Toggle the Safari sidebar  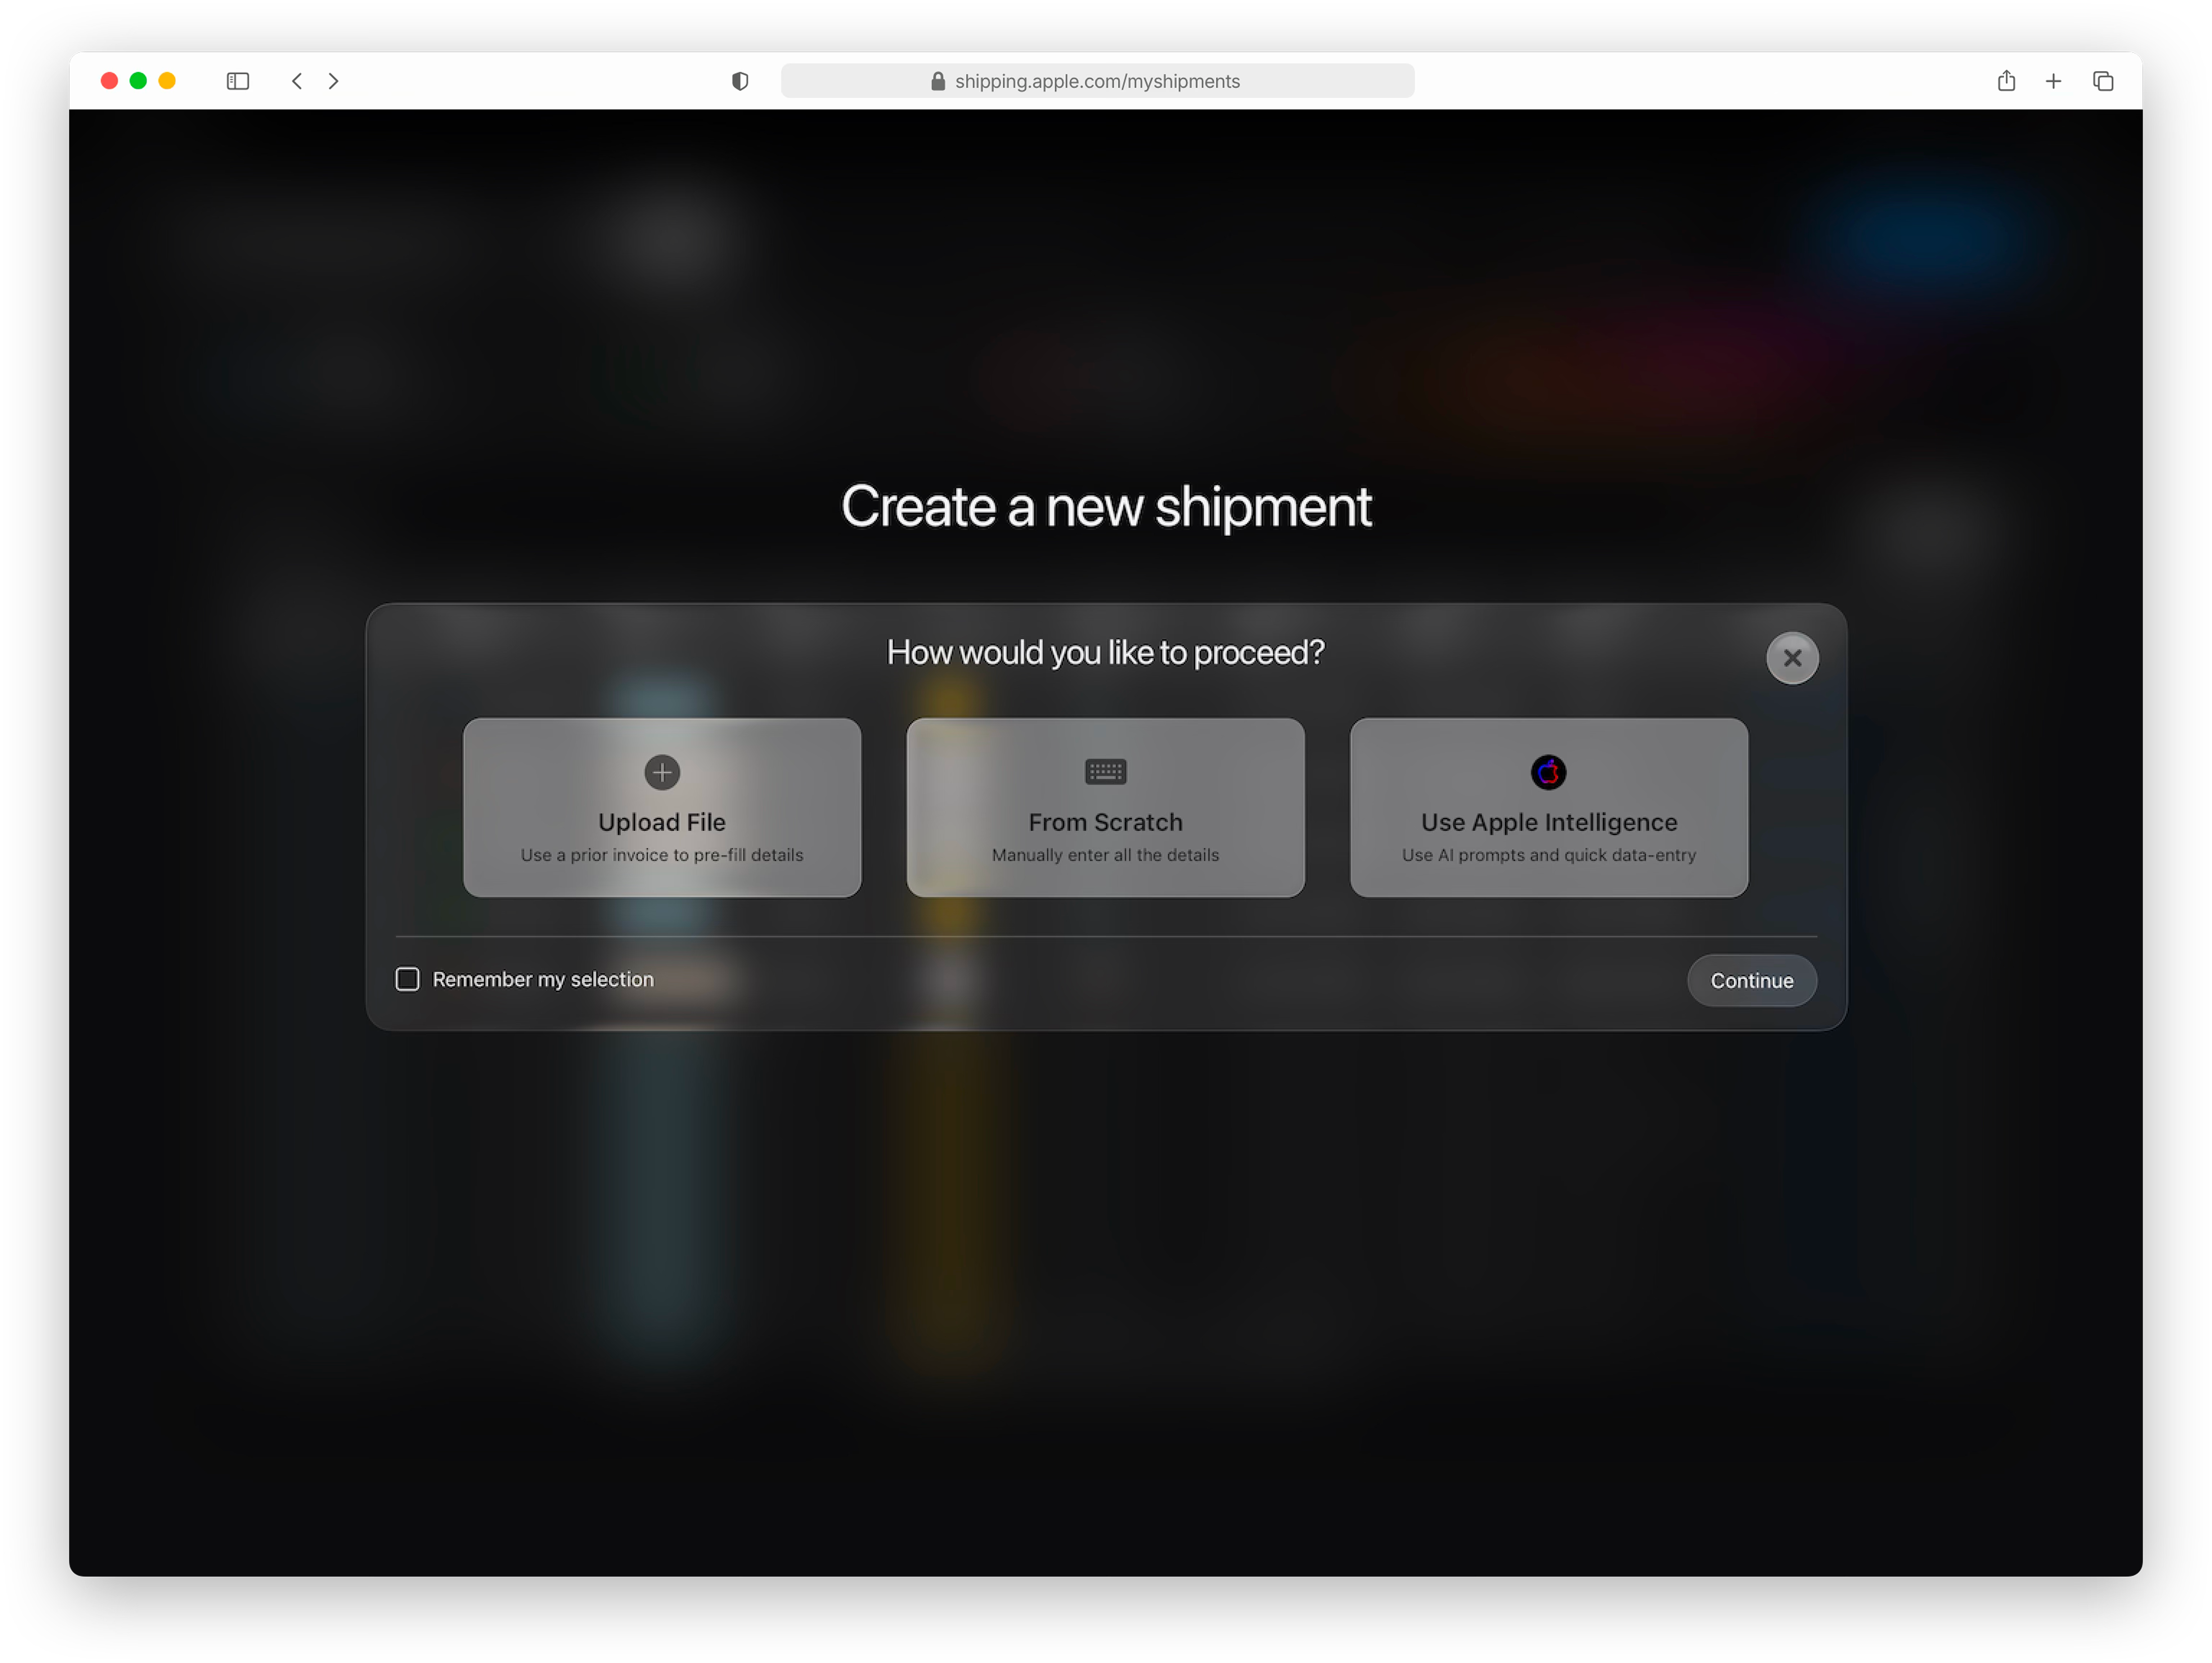click(238, 81)
